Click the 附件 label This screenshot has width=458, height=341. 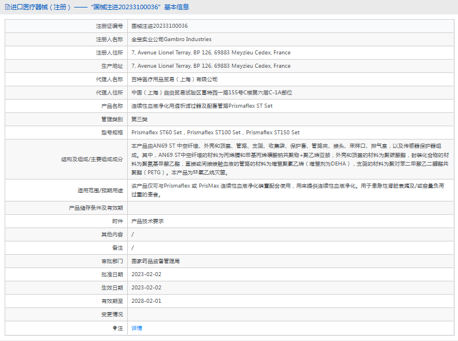click(117, 221)
